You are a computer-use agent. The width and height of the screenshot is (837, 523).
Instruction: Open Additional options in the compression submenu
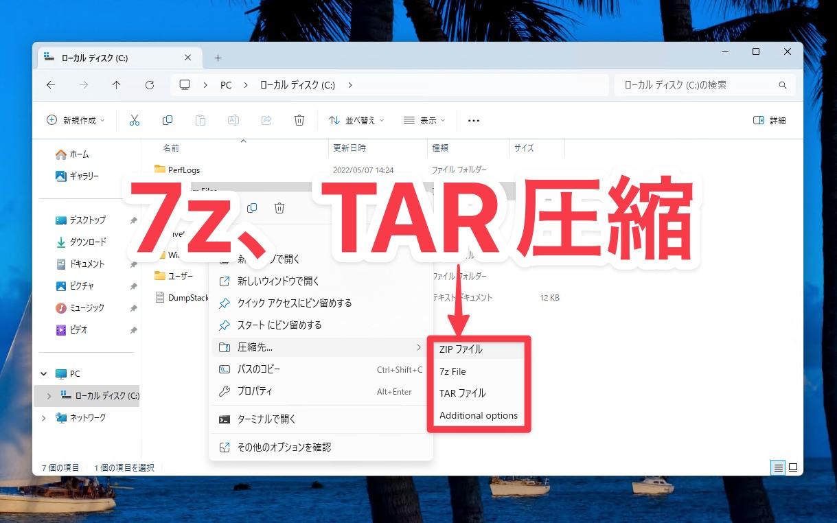479,415
